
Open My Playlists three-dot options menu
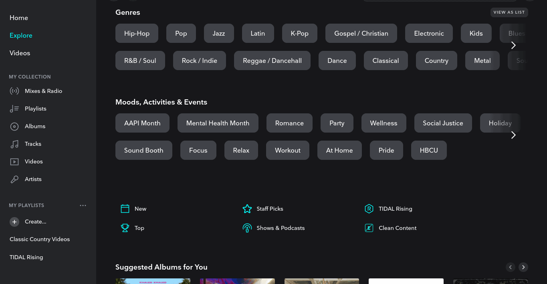(83, 205)
